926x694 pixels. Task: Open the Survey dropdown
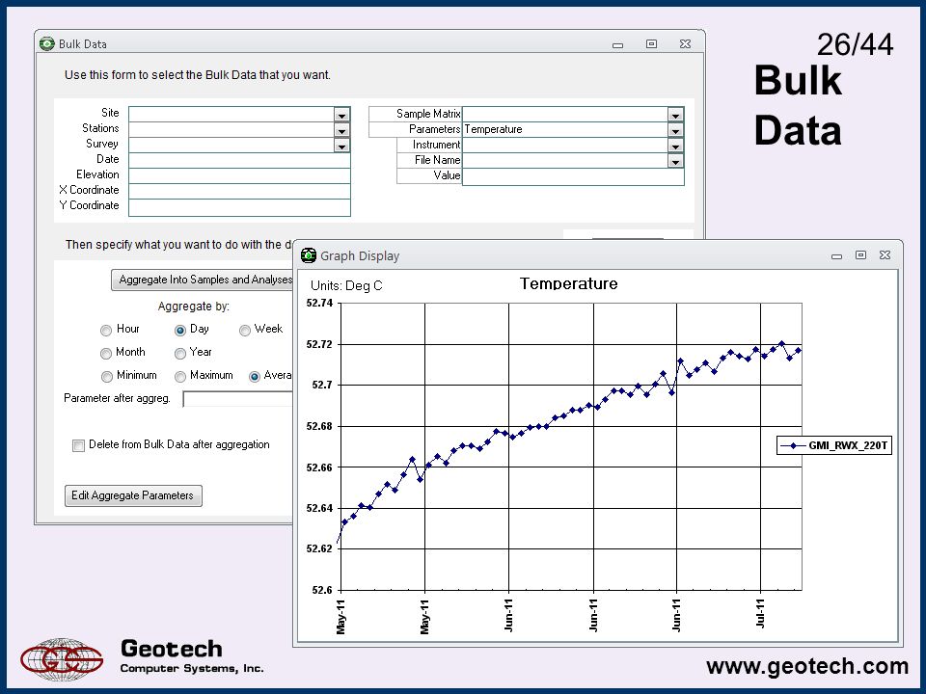coord(341,146)
